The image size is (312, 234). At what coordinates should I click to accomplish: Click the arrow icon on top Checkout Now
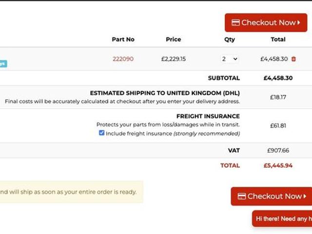pos(299,22)
